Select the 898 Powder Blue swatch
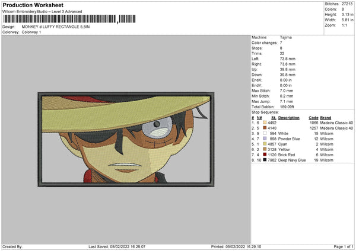Screen dimensions: 356x251 (265, 139)
